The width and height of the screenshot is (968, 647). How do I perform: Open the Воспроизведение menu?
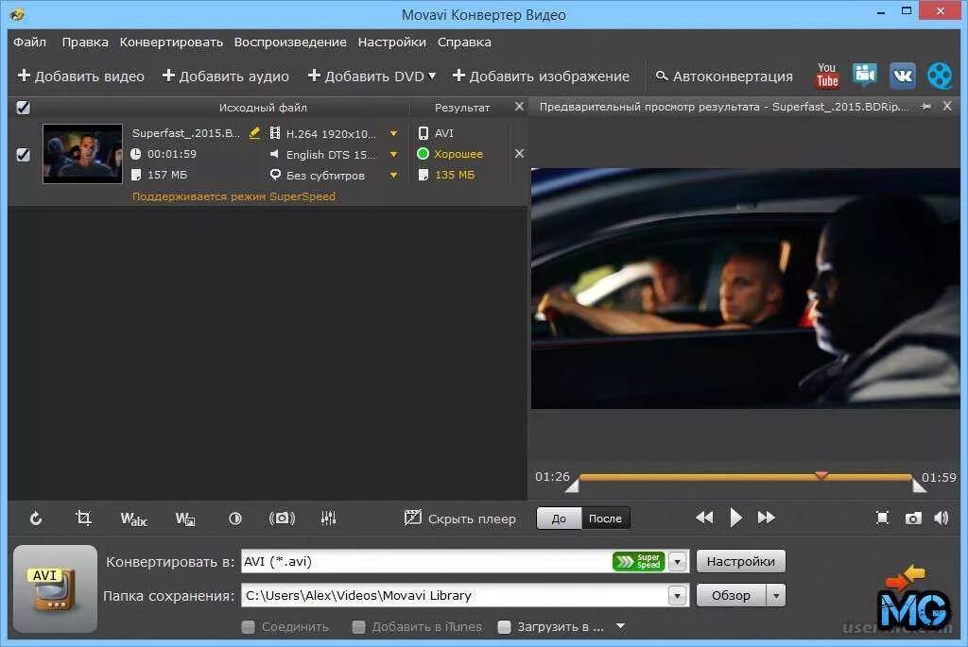coord(290,42)
